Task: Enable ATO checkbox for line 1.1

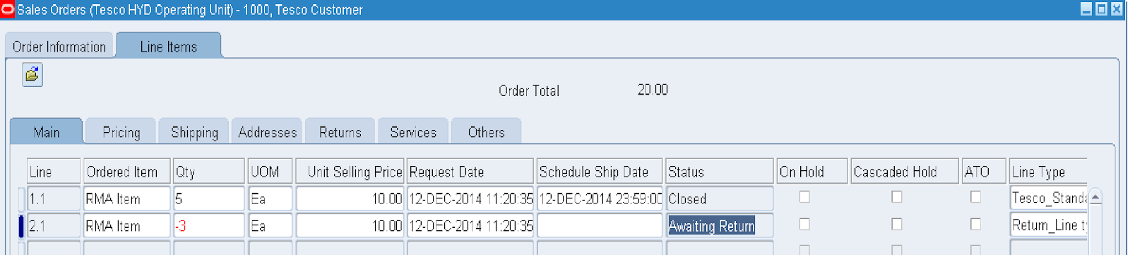Action: click(975, 197)
